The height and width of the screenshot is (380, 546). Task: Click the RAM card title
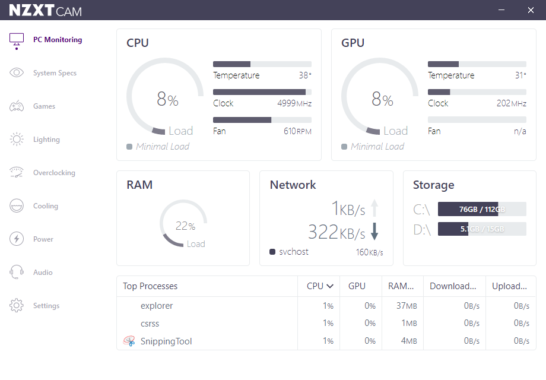pyautogui.click(x=139, y=185)
